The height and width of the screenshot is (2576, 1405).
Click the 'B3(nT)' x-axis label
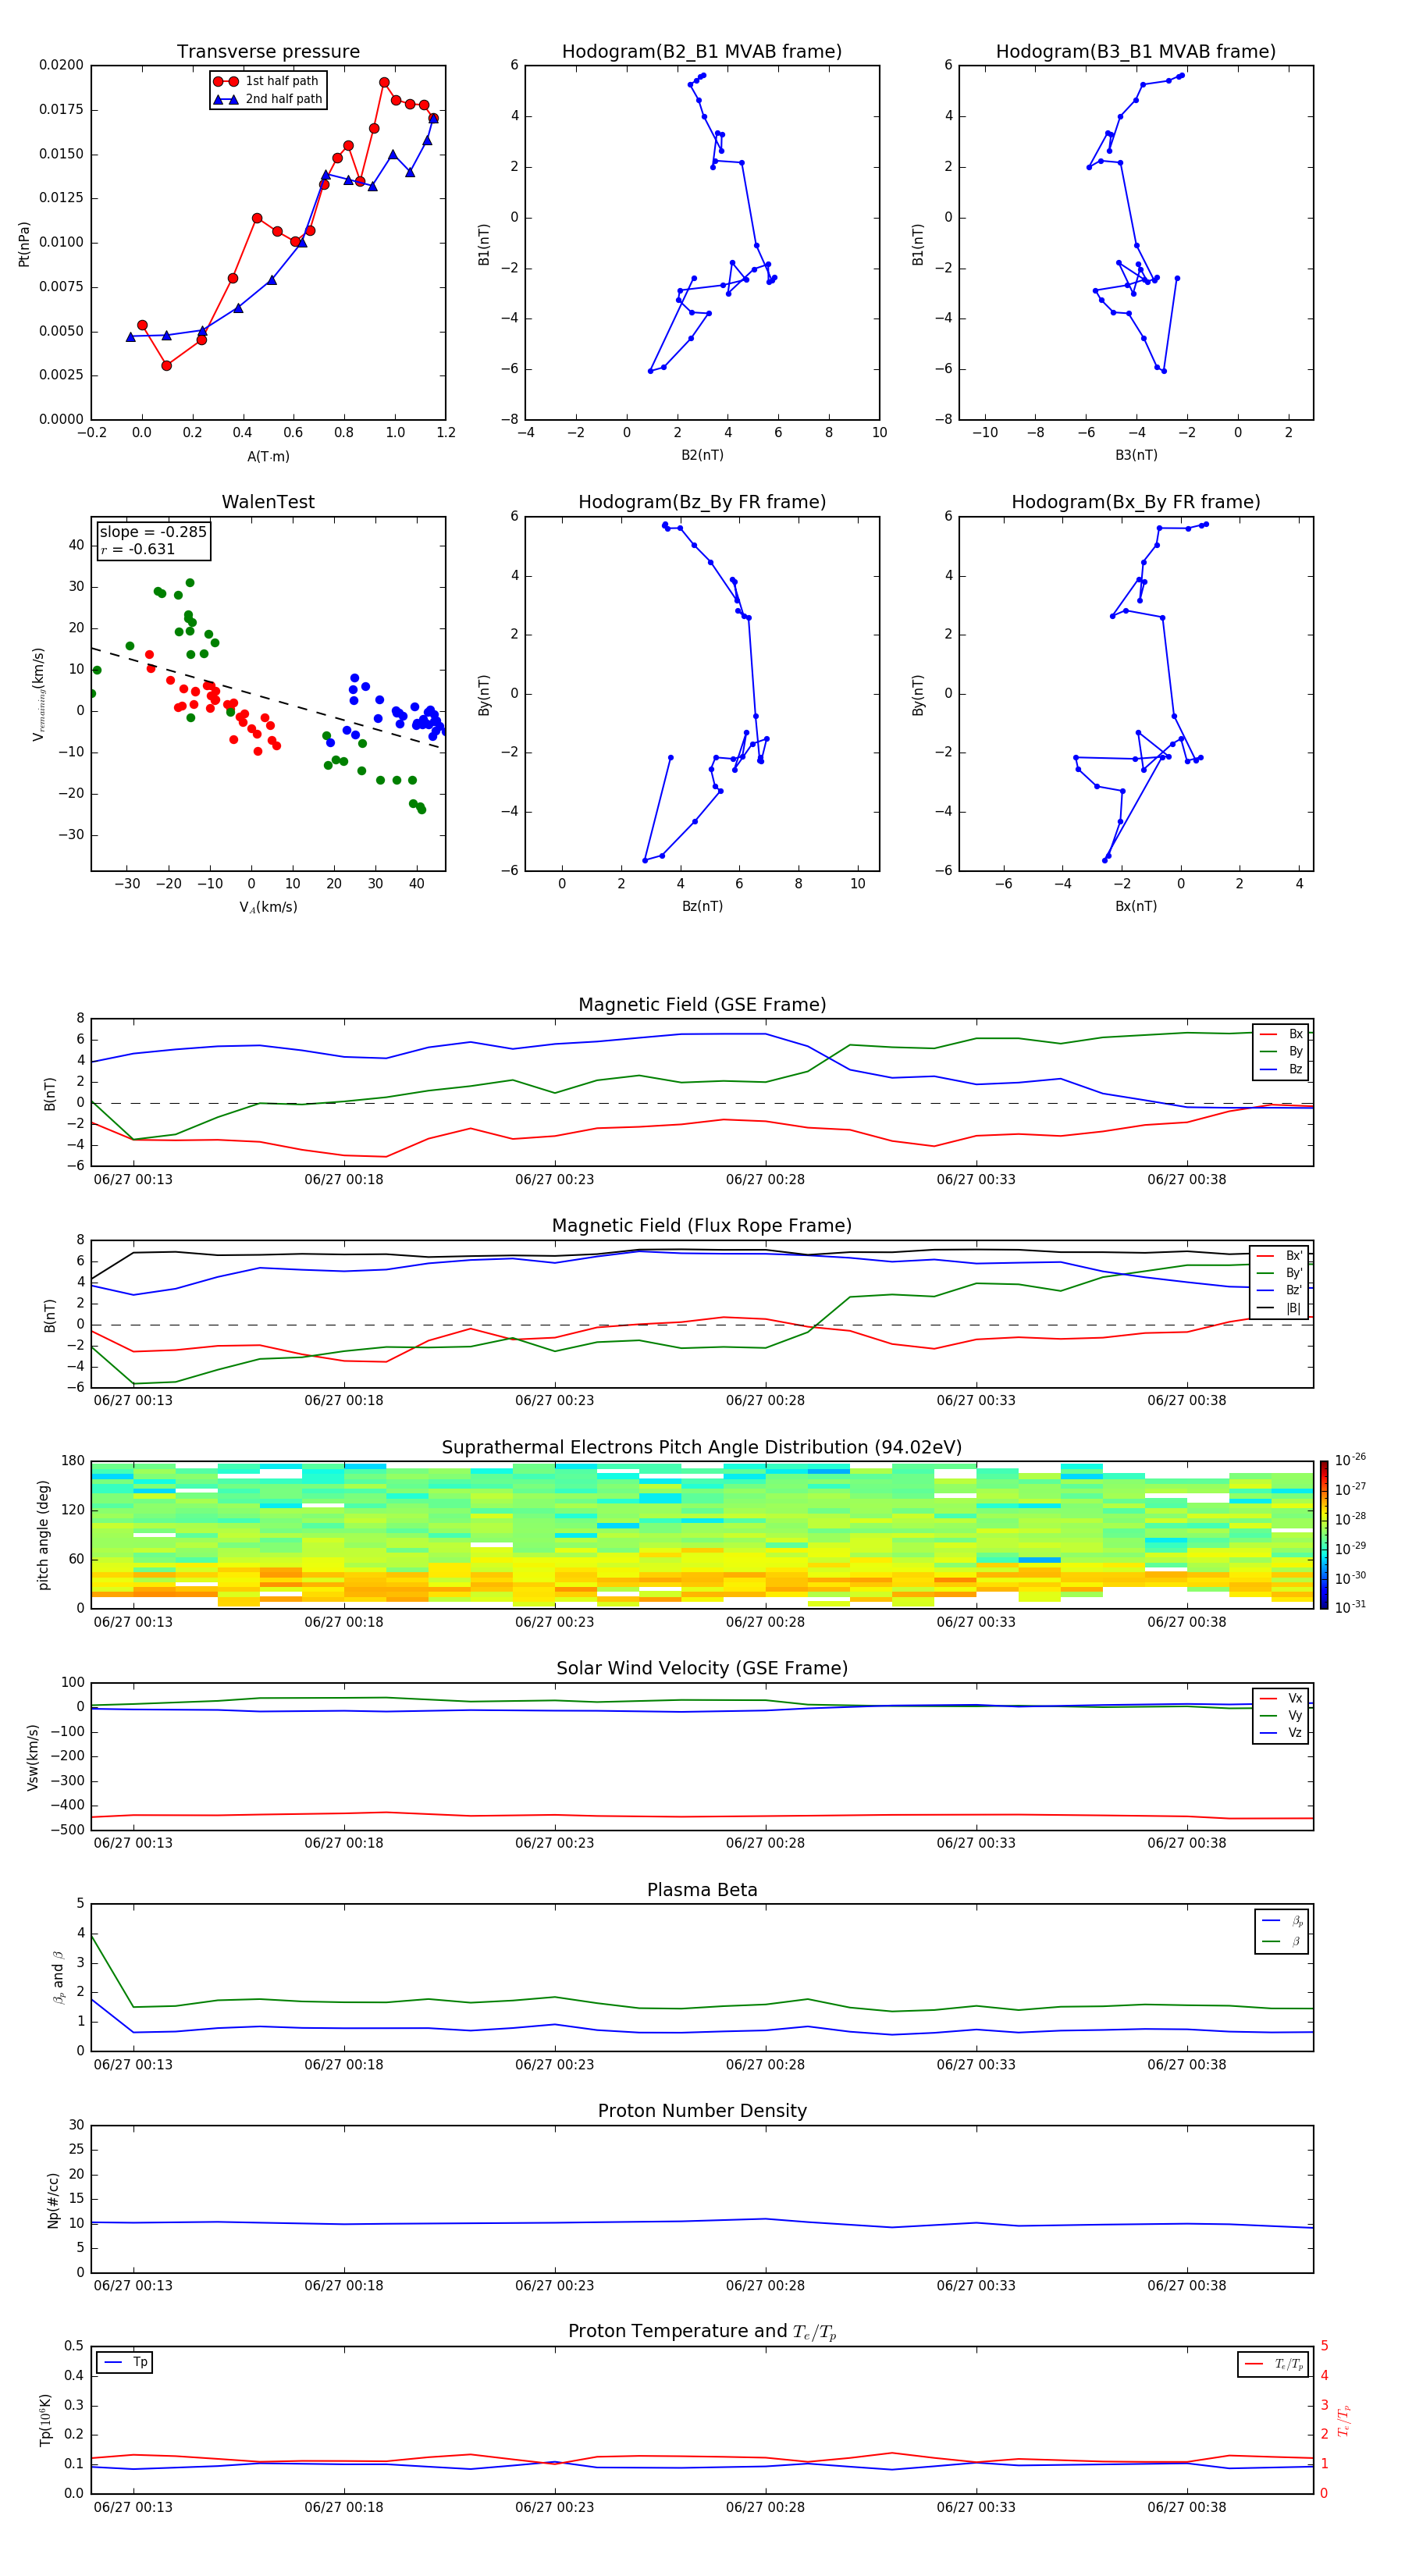point(1136,455)
